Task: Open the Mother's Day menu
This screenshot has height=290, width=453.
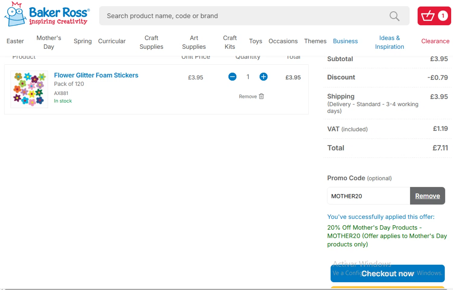Action: 49,42
